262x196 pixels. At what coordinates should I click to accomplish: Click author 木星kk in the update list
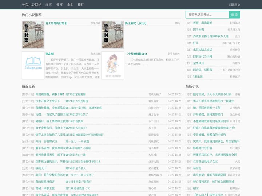[x=152, y=155]
